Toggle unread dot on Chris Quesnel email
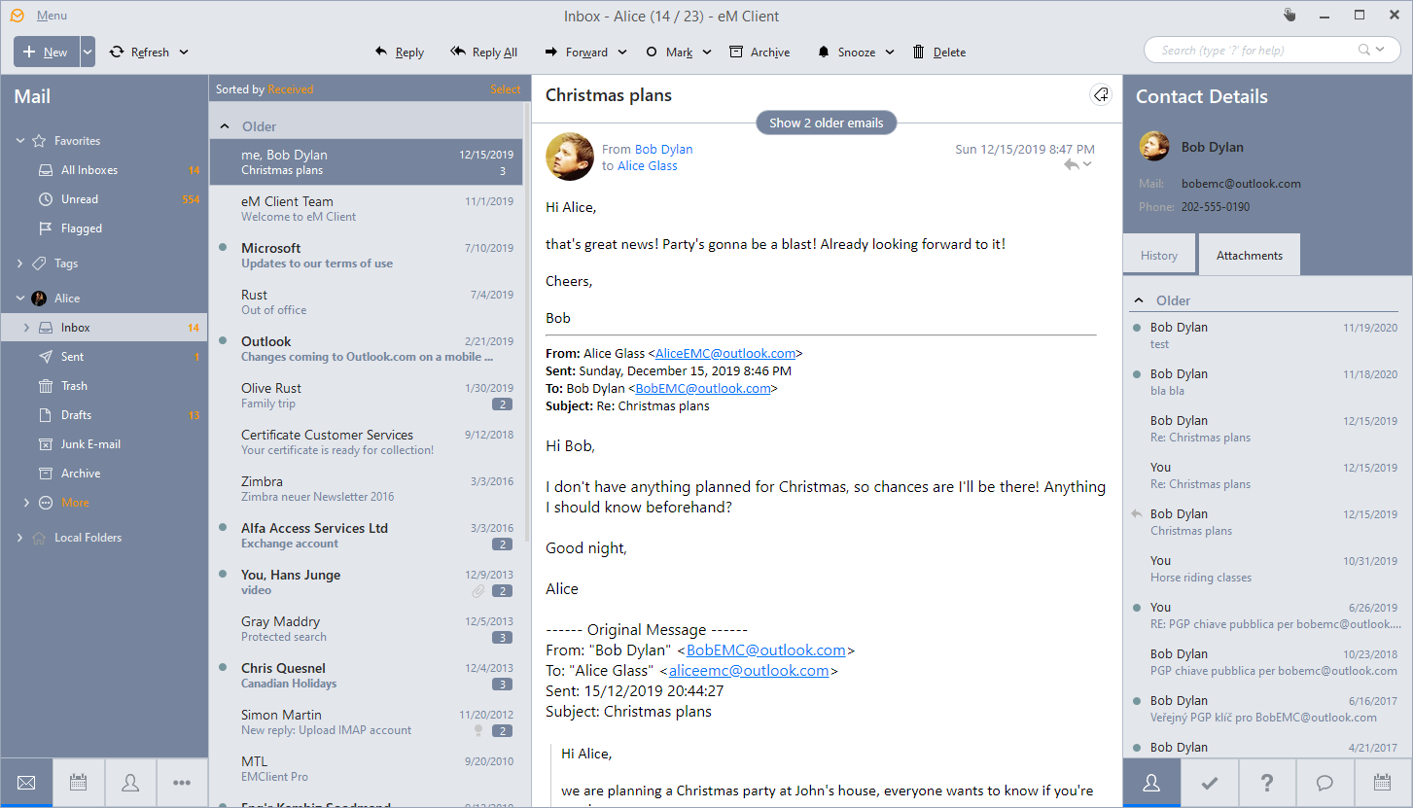 (224, 668)
